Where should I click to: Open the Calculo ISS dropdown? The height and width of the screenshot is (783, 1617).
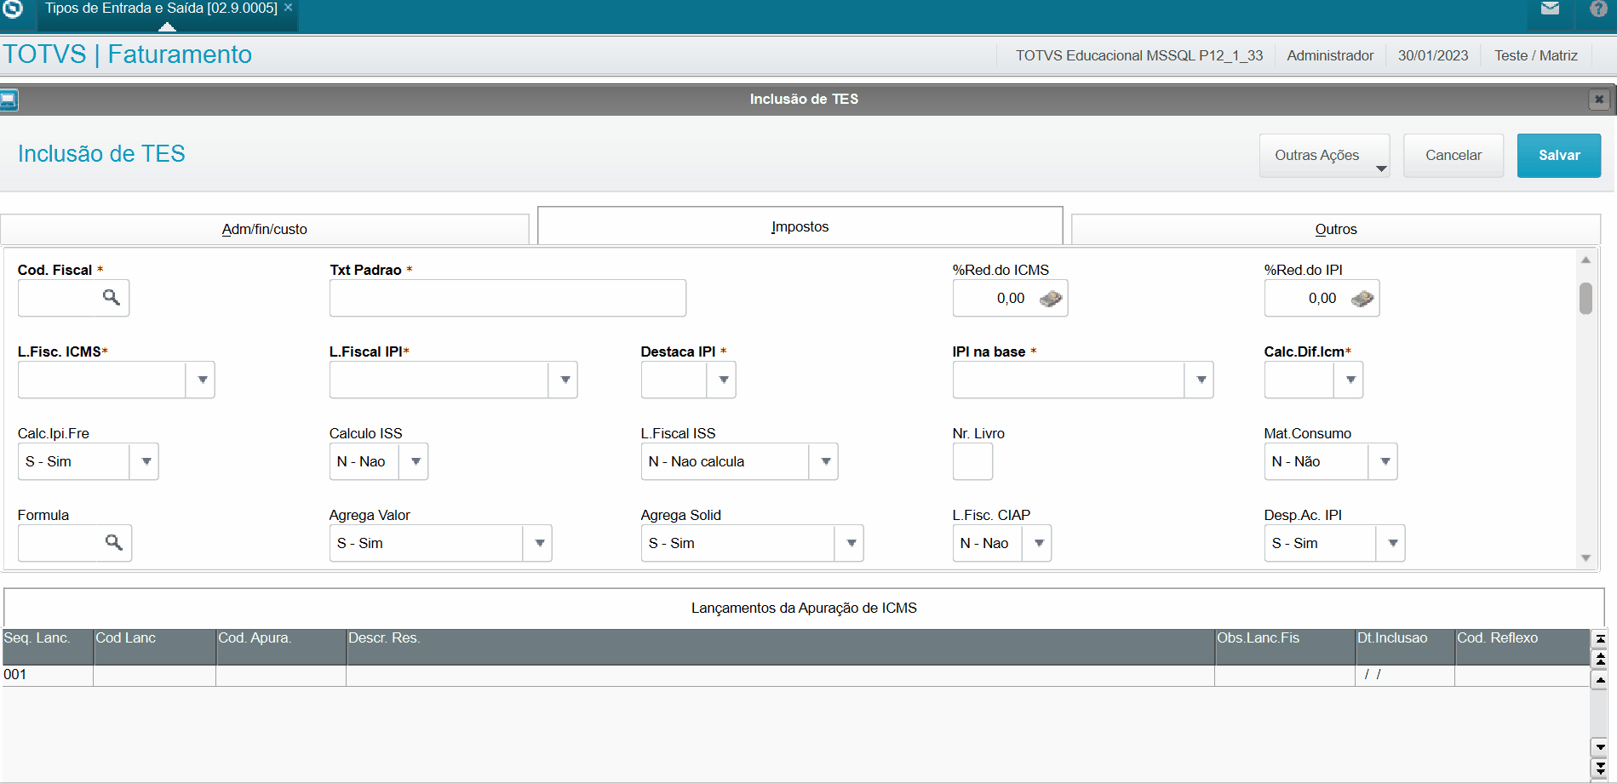coord(416,461)
